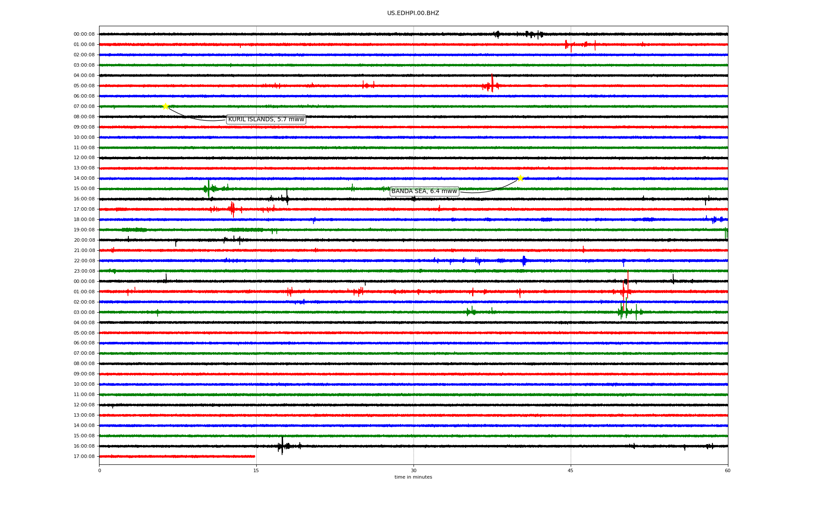Click the 18:00:08 row label
This screenshot has width=827, height=516.
tap(84, 219)
